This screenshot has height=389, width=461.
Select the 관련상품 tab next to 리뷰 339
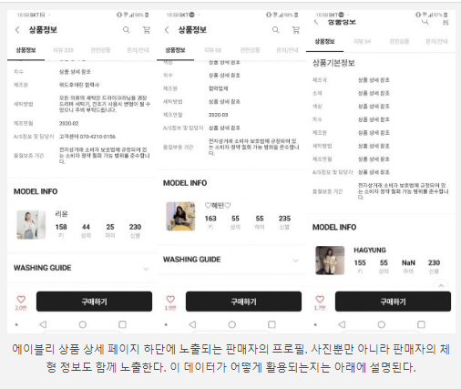coord(100,50)
